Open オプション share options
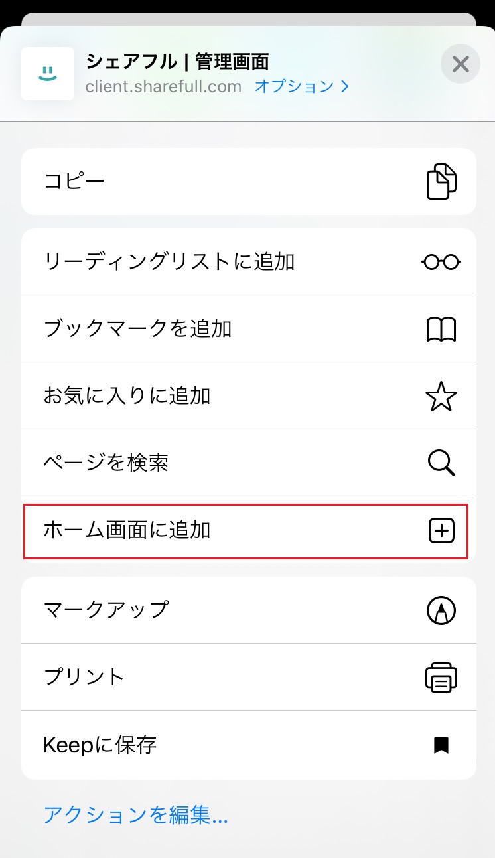Image resolution: width=495 pixels, height=858 pixels. click(x=301, y=86)
